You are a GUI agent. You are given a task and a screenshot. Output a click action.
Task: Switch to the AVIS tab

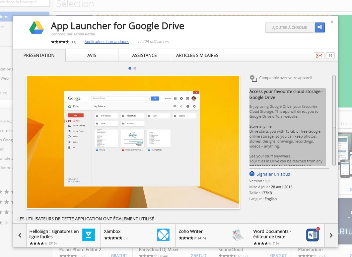[x=92, y=55]
